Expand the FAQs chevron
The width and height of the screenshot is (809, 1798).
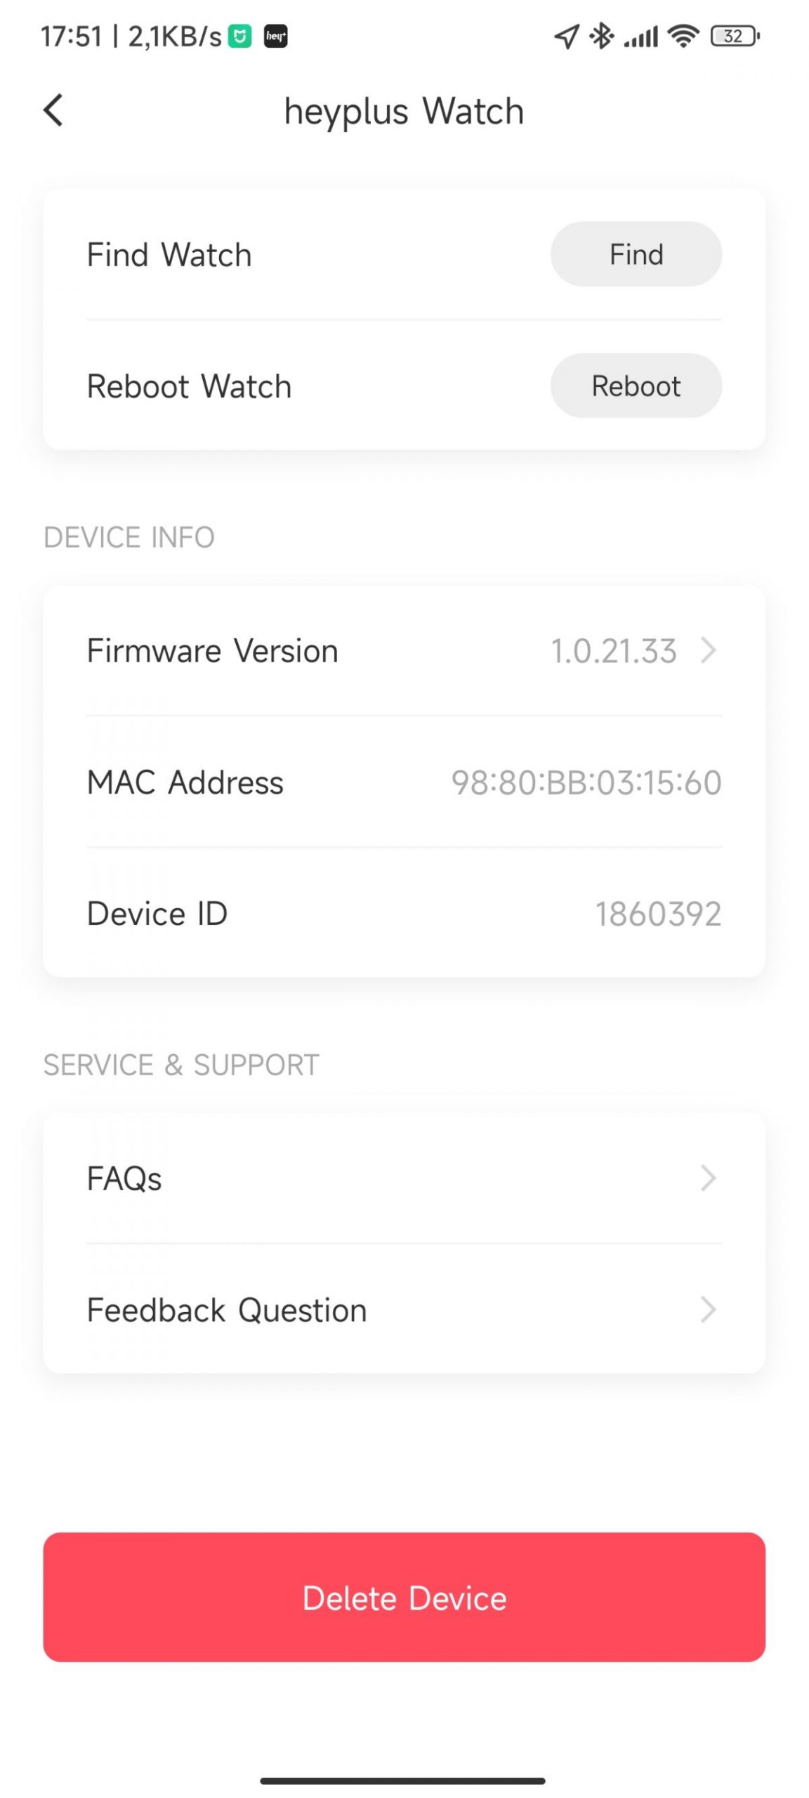coord(708,1178)
